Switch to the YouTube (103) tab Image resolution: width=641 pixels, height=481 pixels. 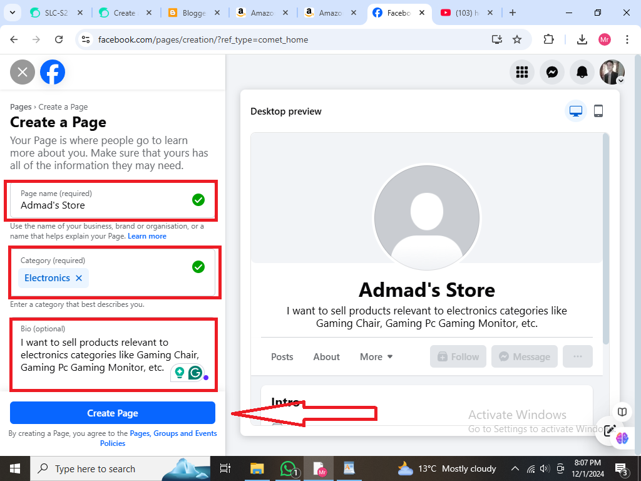click(467, 13)
